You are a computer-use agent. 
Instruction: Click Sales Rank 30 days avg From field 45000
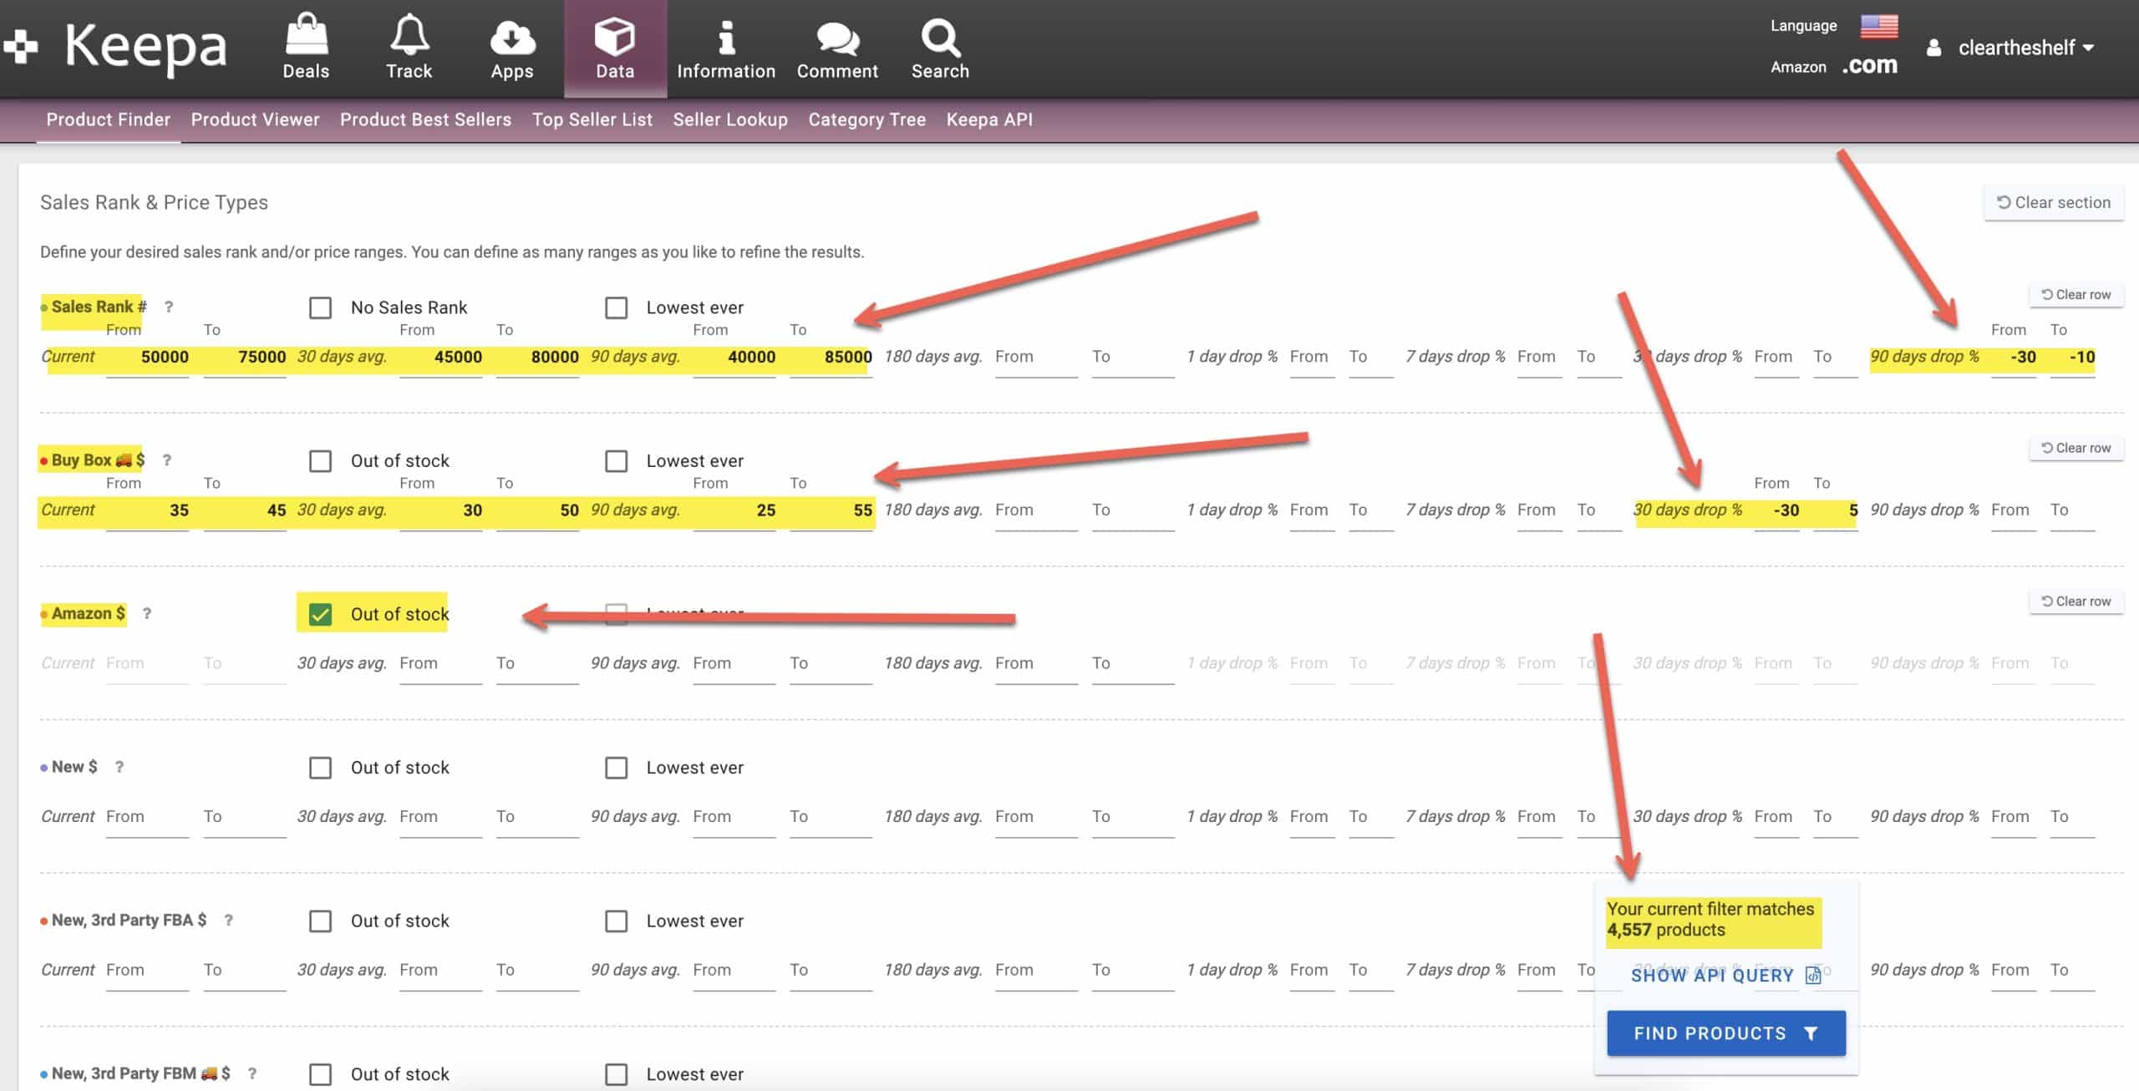441,358
